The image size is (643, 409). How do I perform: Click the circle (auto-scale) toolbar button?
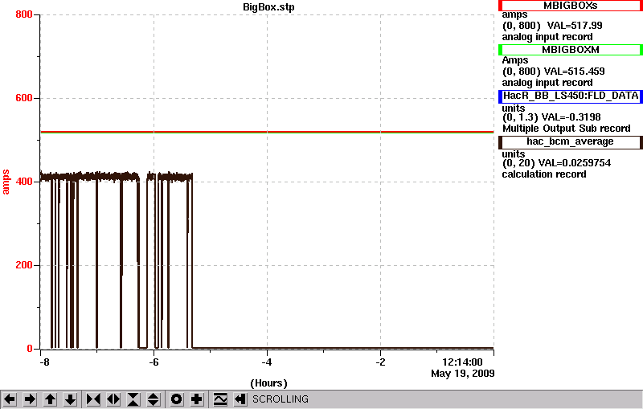click(x=176, y=399)
